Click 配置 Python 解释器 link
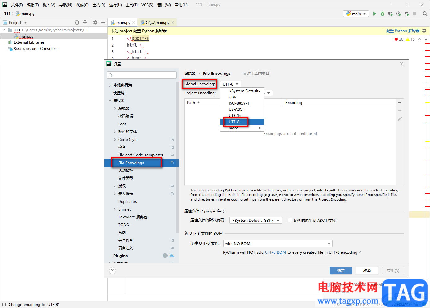 [x=403, y=31]
